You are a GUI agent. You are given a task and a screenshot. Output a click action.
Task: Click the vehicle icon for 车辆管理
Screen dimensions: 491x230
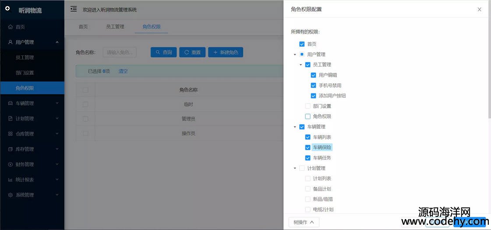[x=11, y=103]
